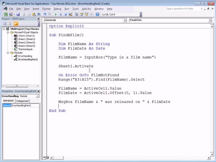The width and height of the screenshot is (216, 162).
Task: Click the Reset stop icon
Action: (x=65, y=14)
